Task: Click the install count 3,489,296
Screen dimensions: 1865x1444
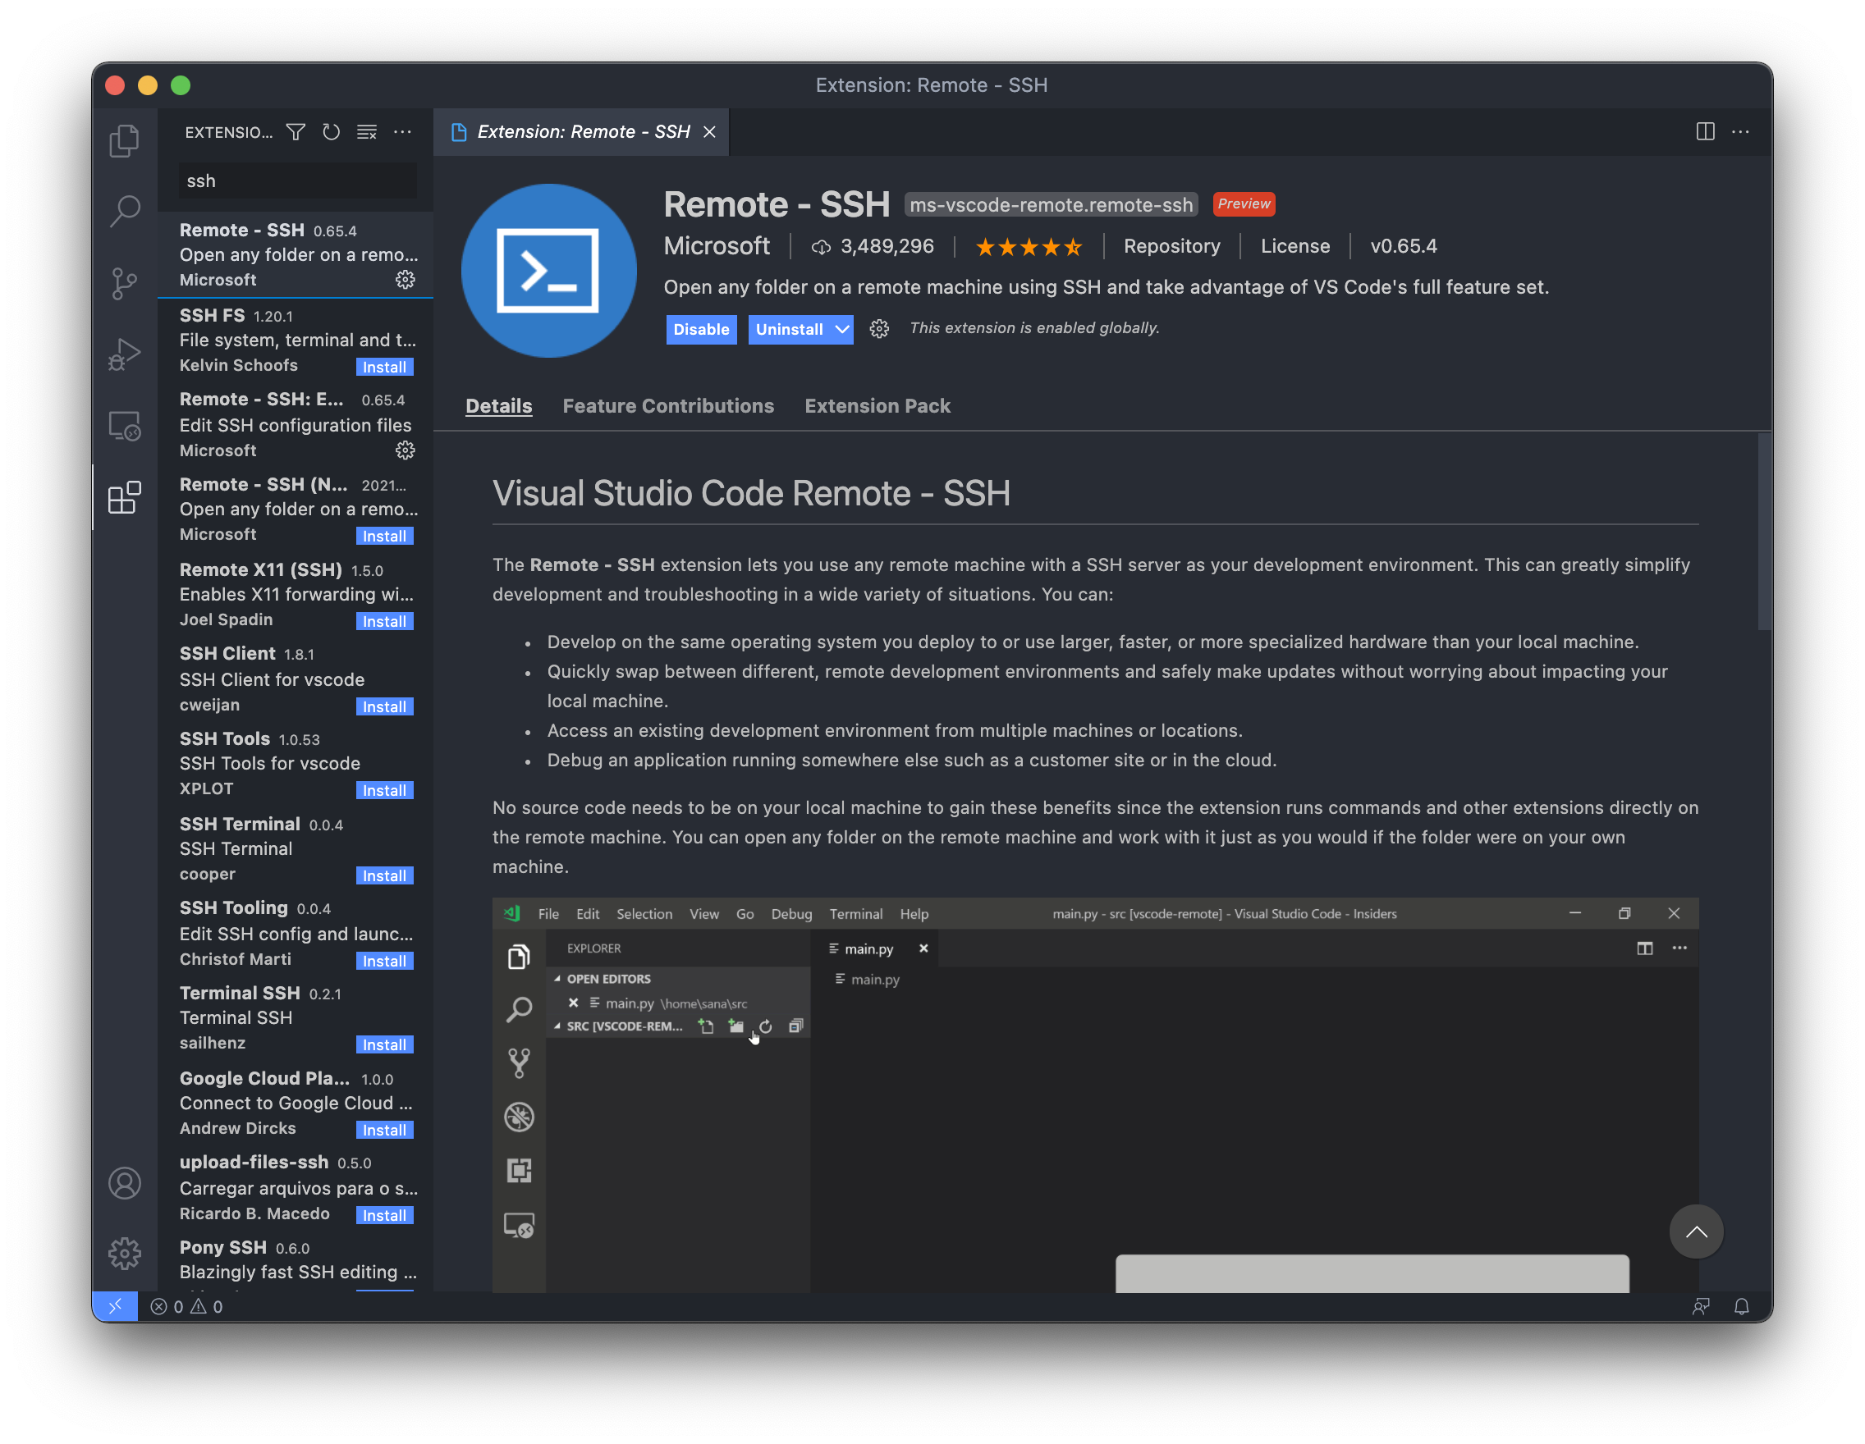Action: pos(873,246)
